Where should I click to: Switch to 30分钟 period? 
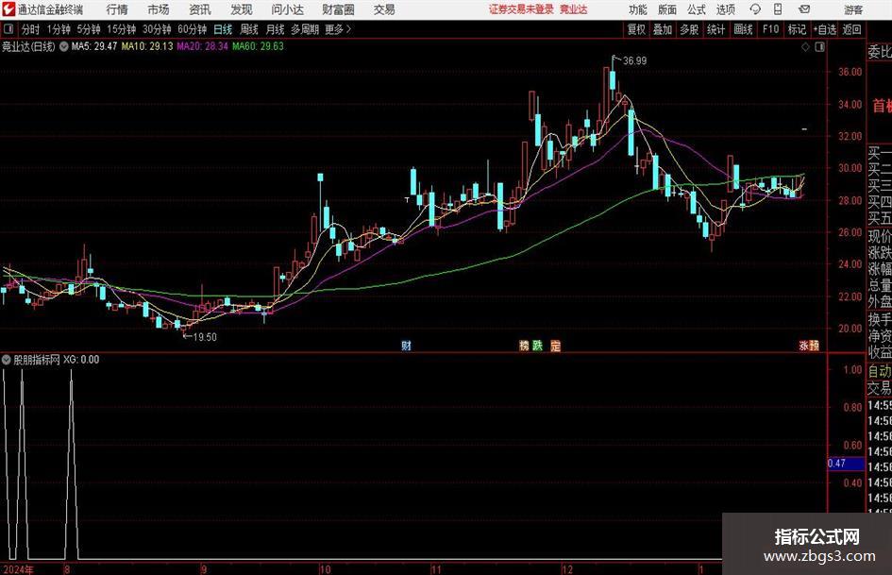point(157,29)
